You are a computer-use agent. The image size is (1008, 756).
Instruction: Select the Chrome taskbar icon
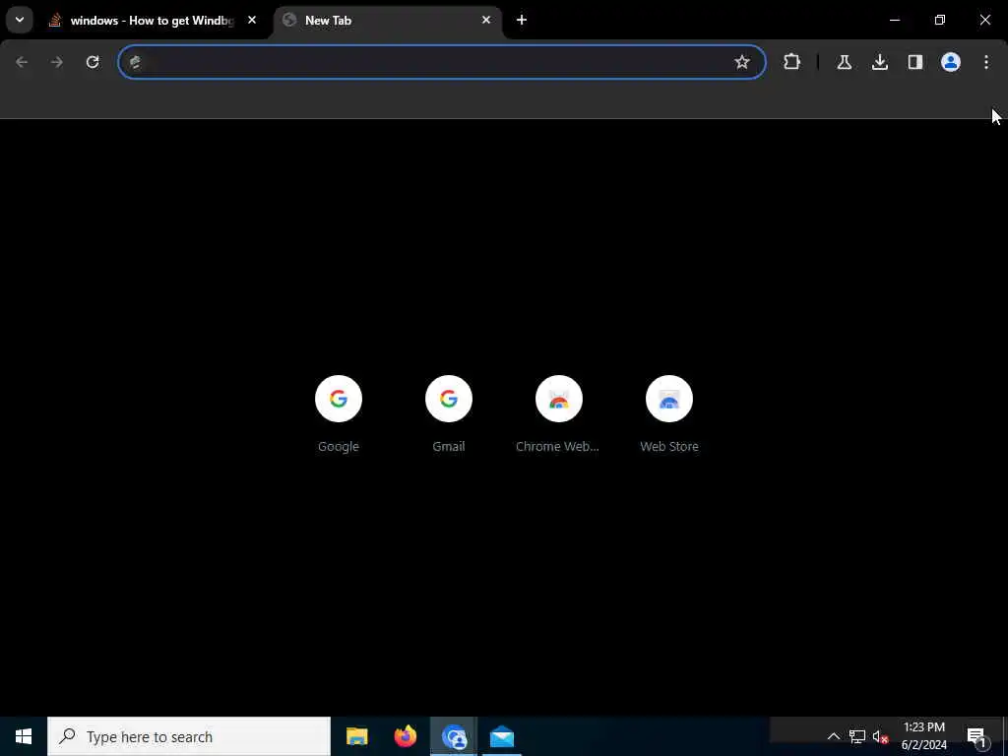[454, 736]
